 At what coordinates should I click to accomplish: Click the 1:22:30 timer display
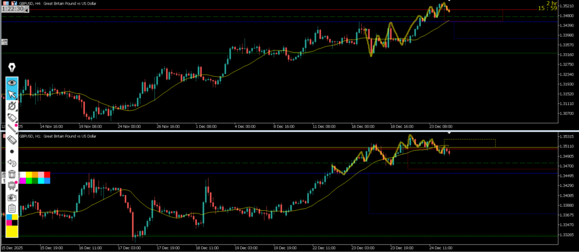(x=12, y=10)
